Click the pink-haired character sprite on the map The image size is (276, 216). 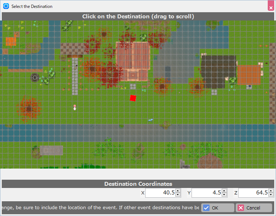point(75,107)
